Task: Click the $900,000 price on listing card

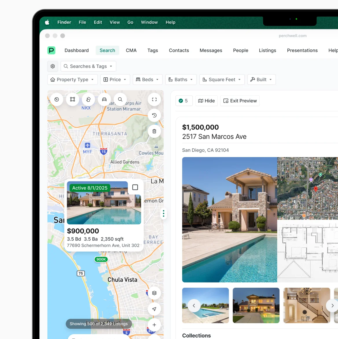Action: 83,231
